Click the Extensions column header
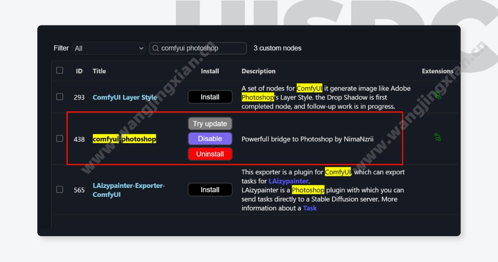 pyautogui.click(x=438, y=71)
